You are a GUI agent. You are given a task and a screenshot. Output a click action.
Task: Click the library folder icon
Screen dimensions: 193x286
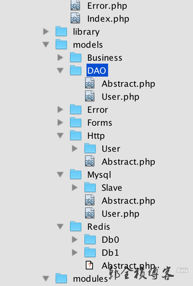point(61,31)
